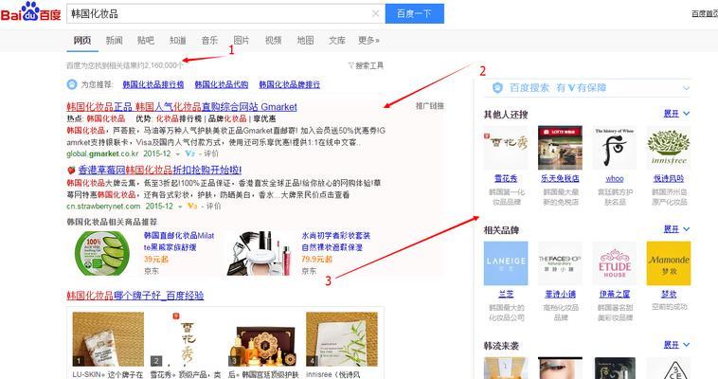This screenshot has height=379, width=718.
Task: Click the LANEIGE brand logo
Action: (506, 263)
